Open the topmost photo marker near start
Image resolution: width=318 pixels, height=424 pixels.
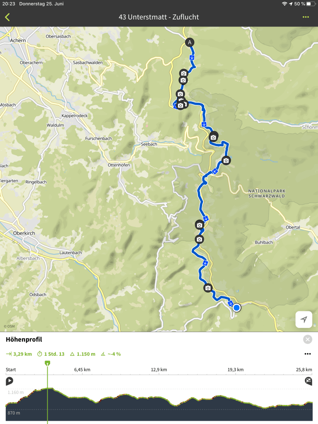pyautogui.click(x=183, y=73)
